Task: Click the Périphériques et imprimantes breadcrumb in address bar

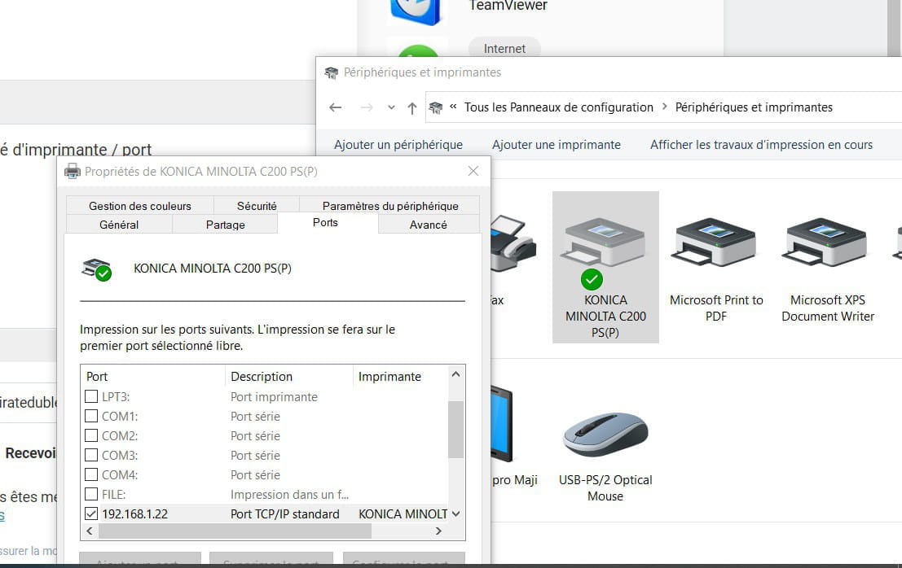Action: pyautogui.click(x=754, y=107)
